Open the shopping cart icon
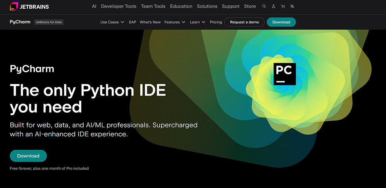Viewport: 386px width, 188px height. click(x=283, y=6)
